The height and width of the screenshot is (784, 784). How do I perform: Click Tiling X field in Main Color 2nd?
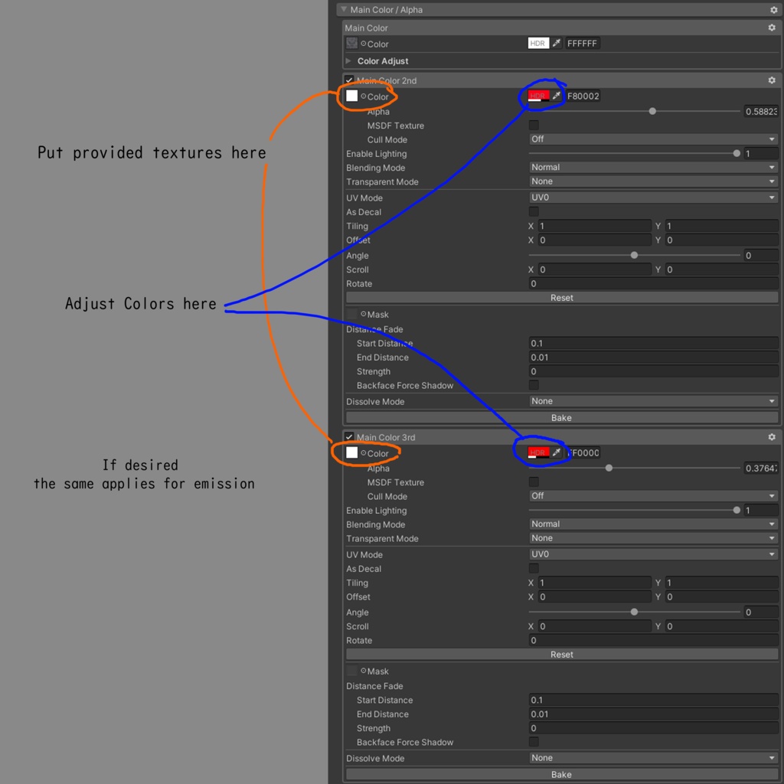click(x=594, y=226)
